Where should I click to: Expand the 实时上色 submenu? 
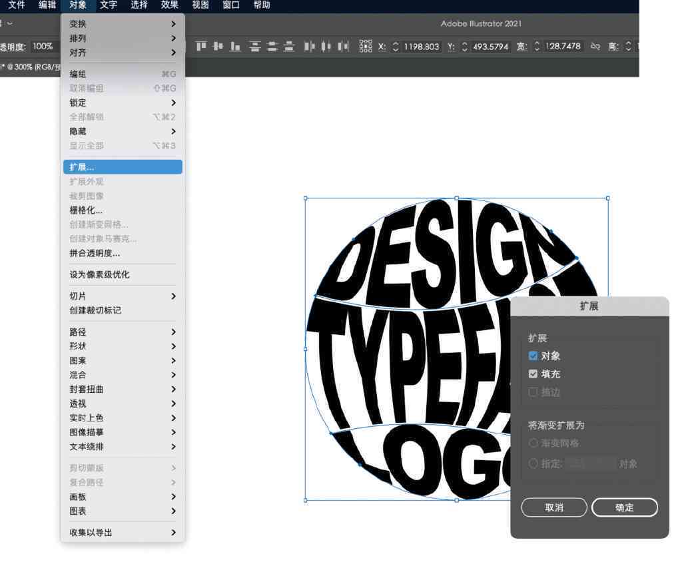[123, 418]
